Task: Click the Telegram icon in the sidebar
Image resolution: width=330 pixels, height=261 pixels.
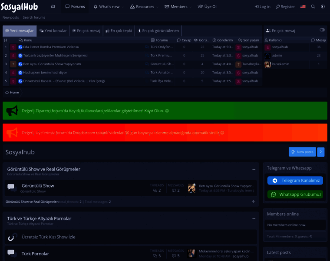Action: (274, 181)
